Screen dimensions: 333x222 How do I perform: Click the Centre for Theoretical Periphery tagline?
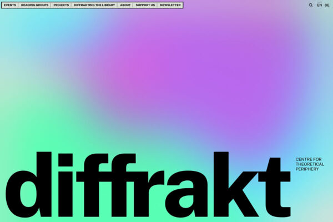point(310,164)
